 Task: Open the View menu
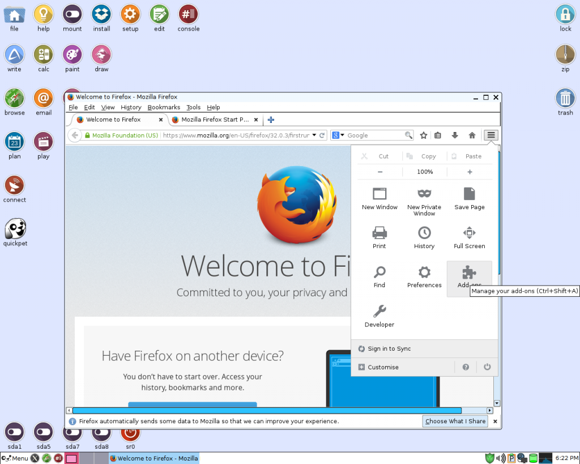108,107
